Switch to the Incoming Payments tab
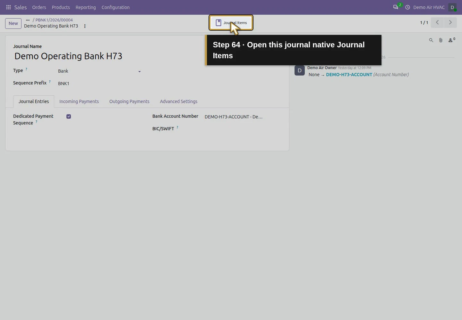Viewport: 462px width, 320px height. pyautogui.click(x=79, y=101)
